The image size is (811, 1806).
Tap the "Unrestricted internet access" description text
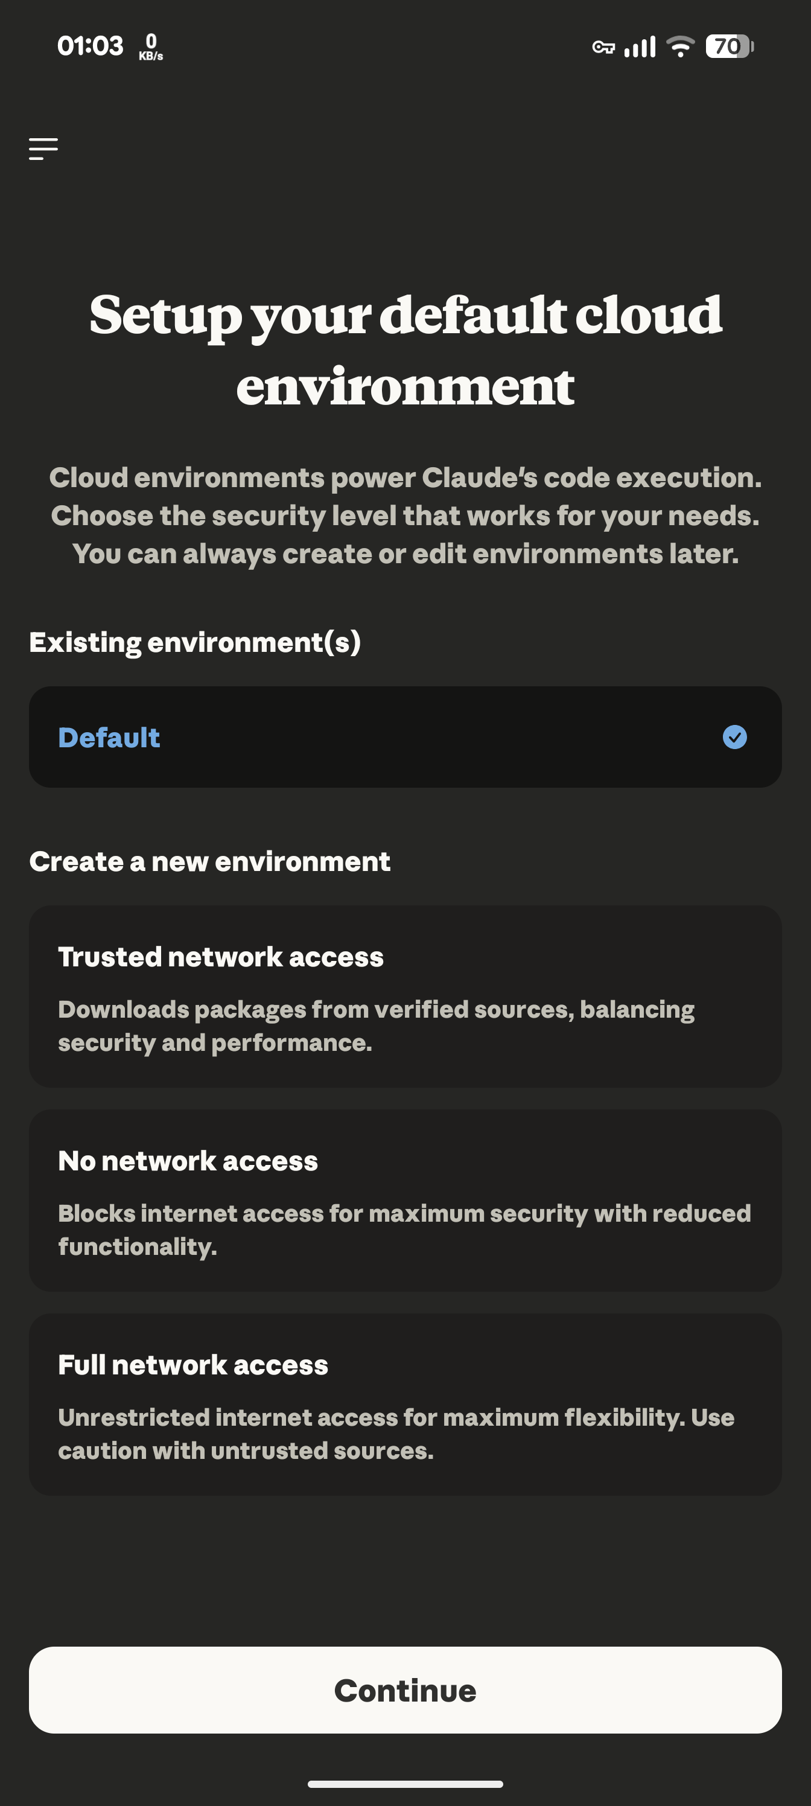396,1434
